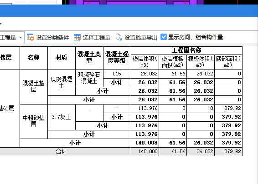Select the C15 strength grade cell
Image resolution: width=258 pixels, height=184 pixels.
pos(117,74)
